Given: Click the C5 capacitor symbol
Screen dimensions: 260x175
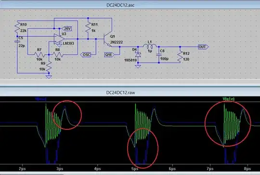Looking at the screenshot, I should [x=17, y=41].
